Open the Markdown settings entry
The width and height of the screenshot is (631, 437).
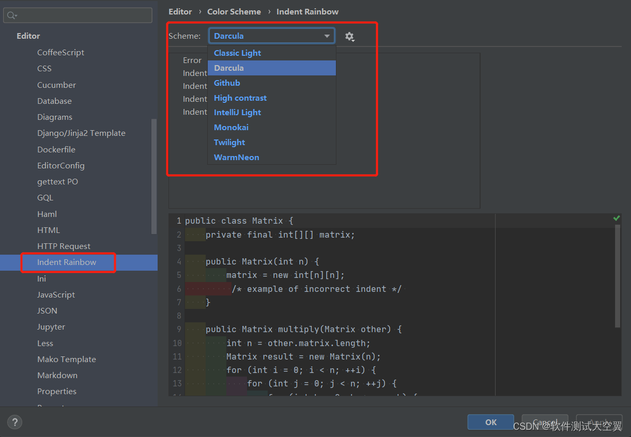click(57, 375)
